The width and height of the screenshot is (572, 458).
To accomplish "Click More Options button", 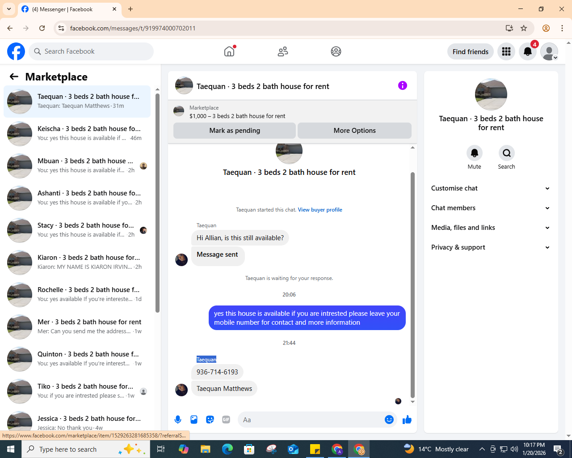I will point(355,131).
